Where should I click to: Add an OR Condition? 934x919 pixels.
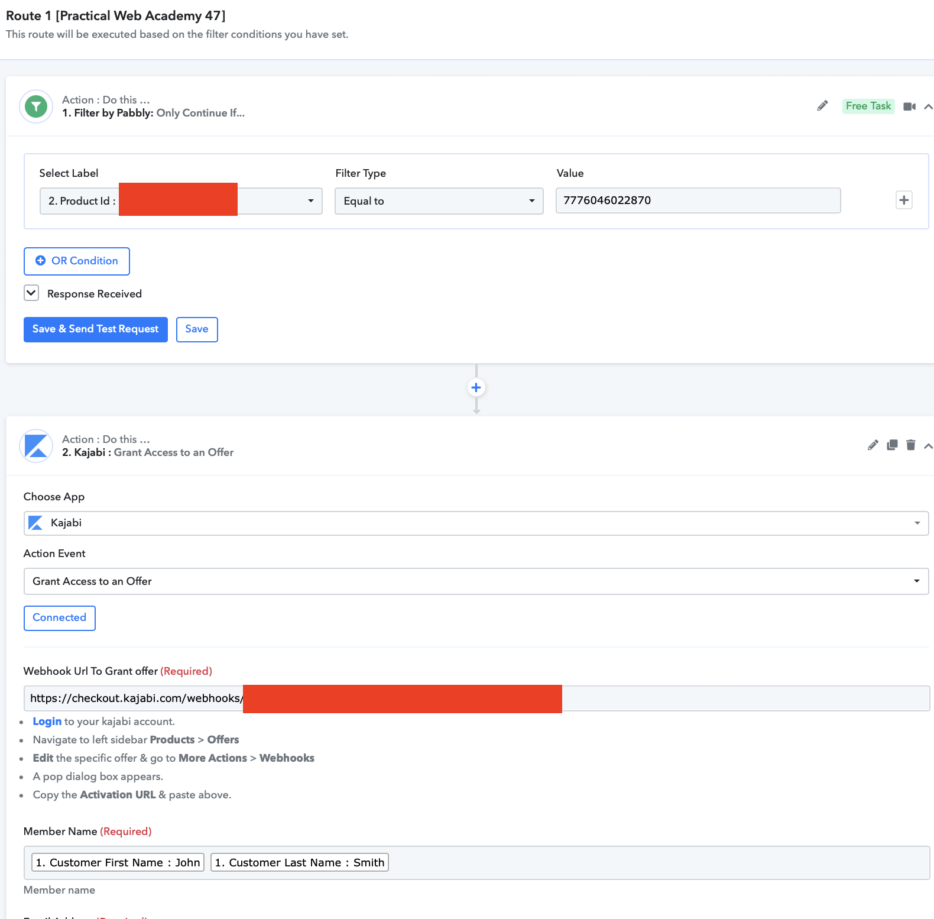click(x=77, y=261)
